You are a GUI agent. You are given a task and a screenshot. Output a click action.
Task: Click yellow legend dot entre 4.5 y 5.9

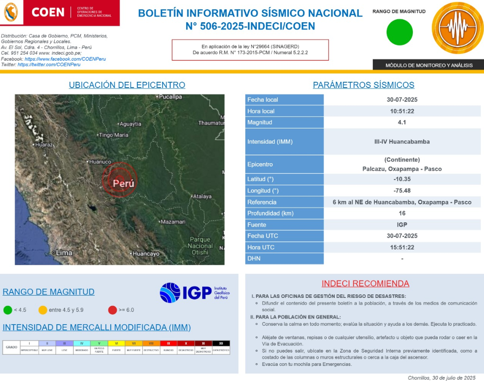click(x=43, y=310)
